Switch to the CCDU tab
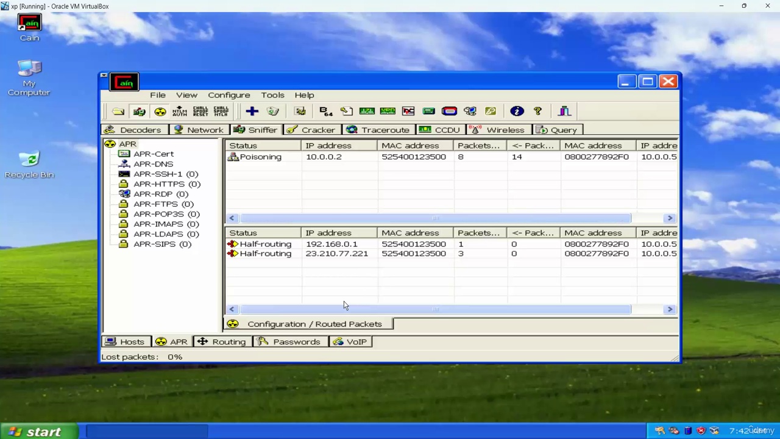 coord(440,130)
